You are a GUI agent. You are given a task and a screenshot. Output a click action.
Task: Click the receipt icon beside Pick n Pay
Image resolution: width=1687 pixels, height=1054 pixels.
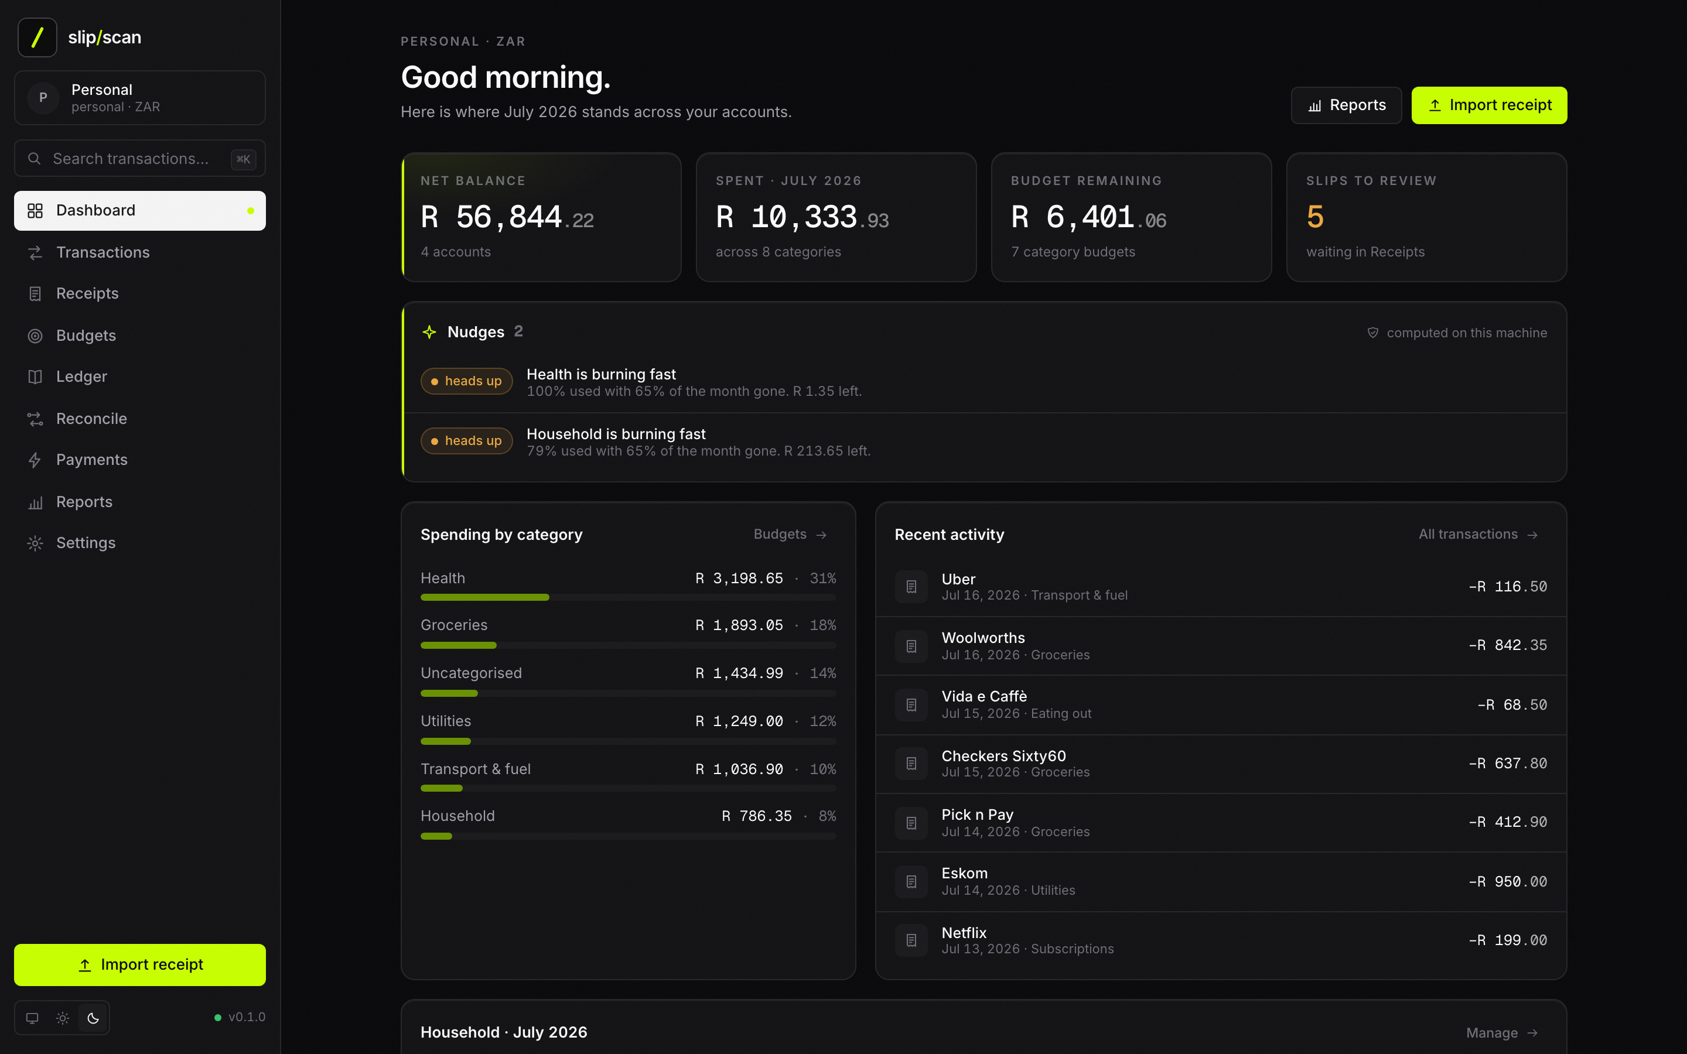(911, 823)
